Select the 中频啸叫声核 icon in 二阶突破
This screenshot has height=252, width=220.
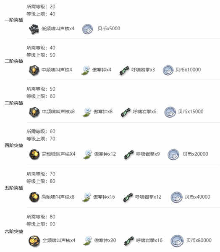[34, 70]
